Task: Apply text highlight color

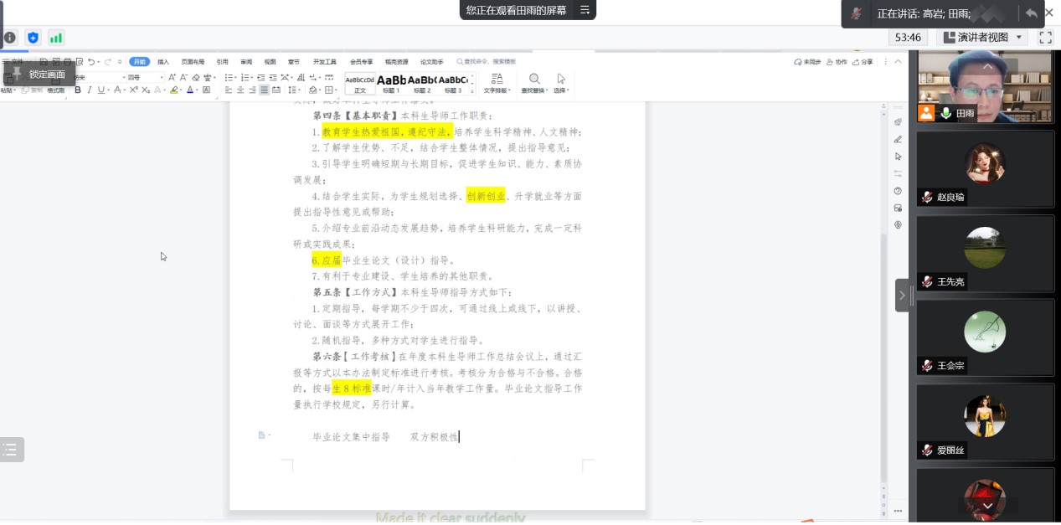Action: pyautogui.click(x=175, y=90)
